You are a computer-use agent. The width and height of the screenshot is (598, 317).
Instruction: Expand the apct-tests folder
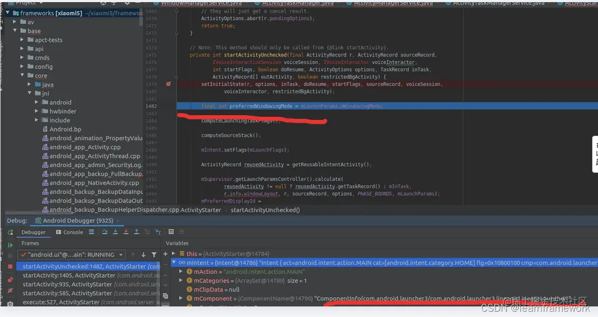point(22,40)
